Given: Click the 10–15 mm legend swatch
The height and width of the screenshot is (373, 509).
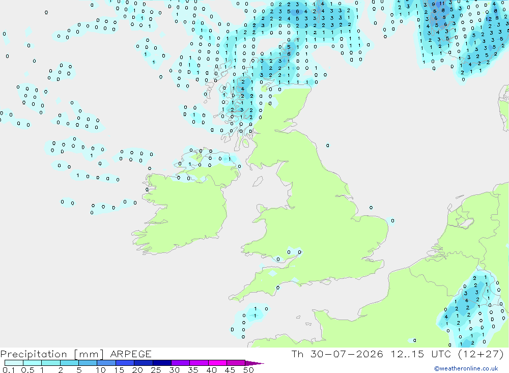Looking at the screenshot, I should click(106, 363).
